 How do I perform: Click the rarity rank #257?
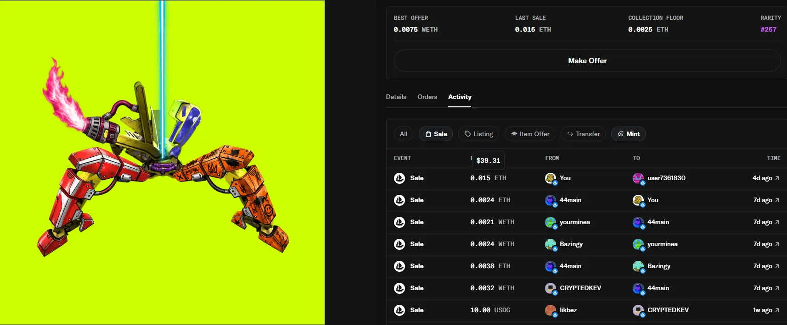coord(769,29)
